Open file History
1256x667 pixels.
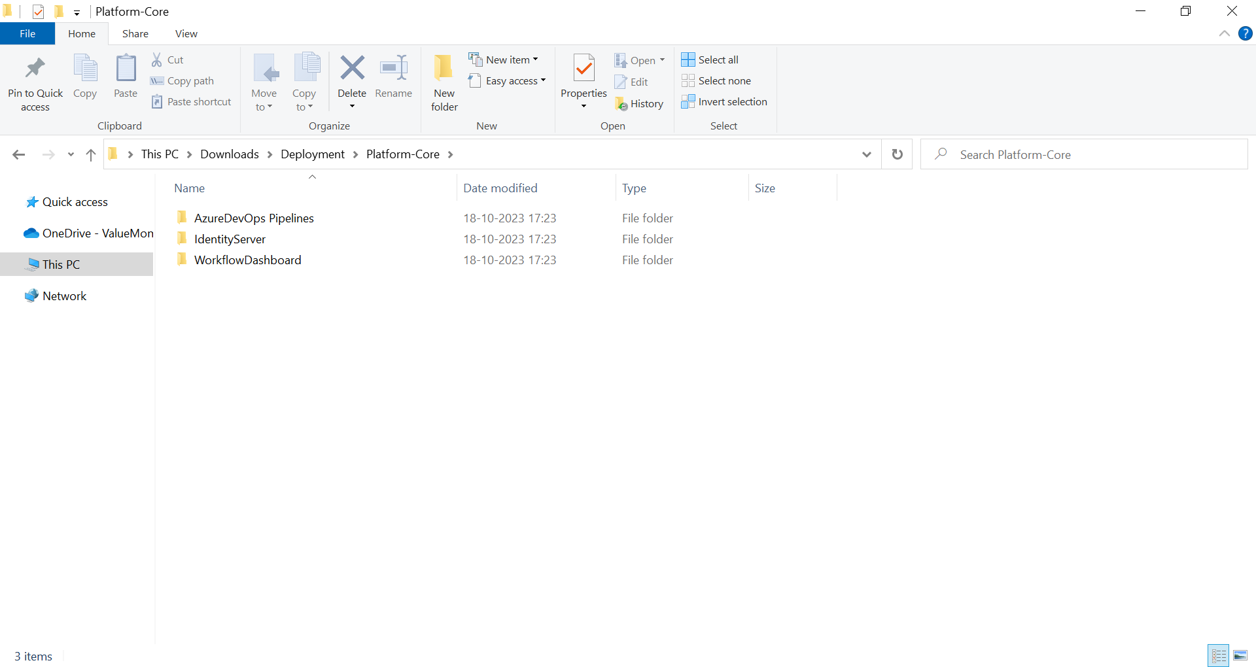coord(639,103)
